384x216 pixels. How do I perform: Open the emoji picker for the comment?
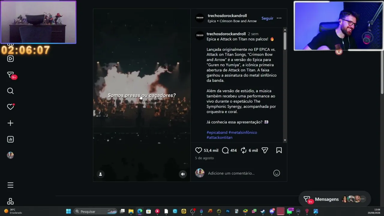tap(277, 173)
